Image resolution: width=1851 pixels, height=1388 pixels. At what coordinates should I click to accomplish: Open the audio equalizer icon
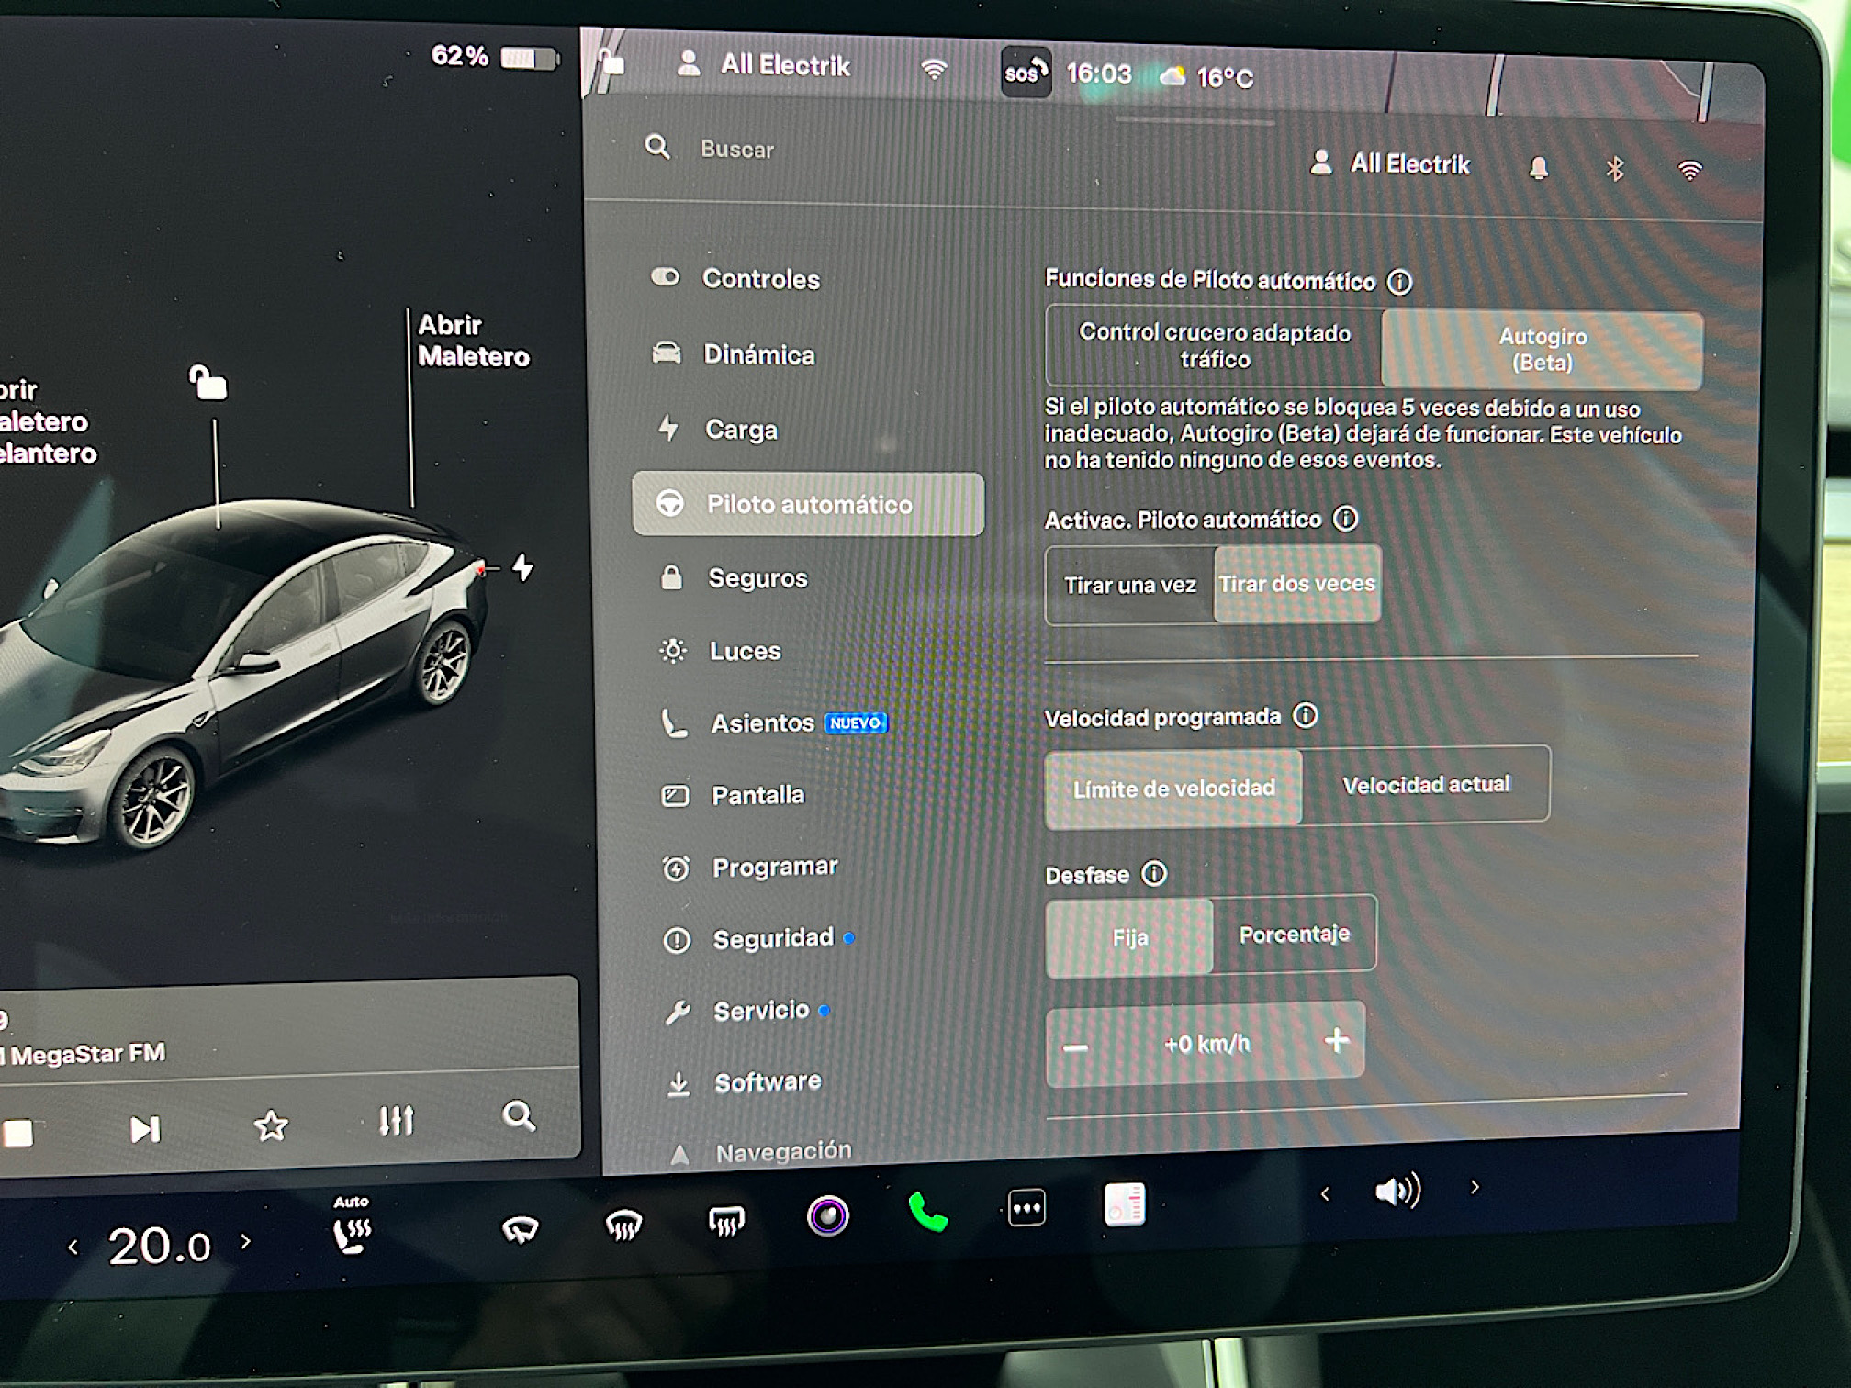(x=397, y=1121)
